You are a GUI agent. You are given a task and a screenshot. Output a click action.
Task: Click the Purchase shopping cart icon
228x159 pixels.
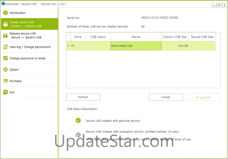[x=5, y=81]
